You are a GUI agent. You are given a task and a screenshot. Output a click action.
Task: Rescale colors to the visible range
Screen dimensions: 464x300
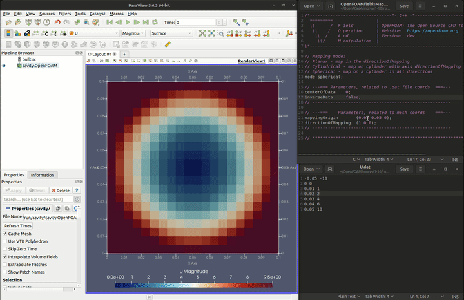[63, 33]
